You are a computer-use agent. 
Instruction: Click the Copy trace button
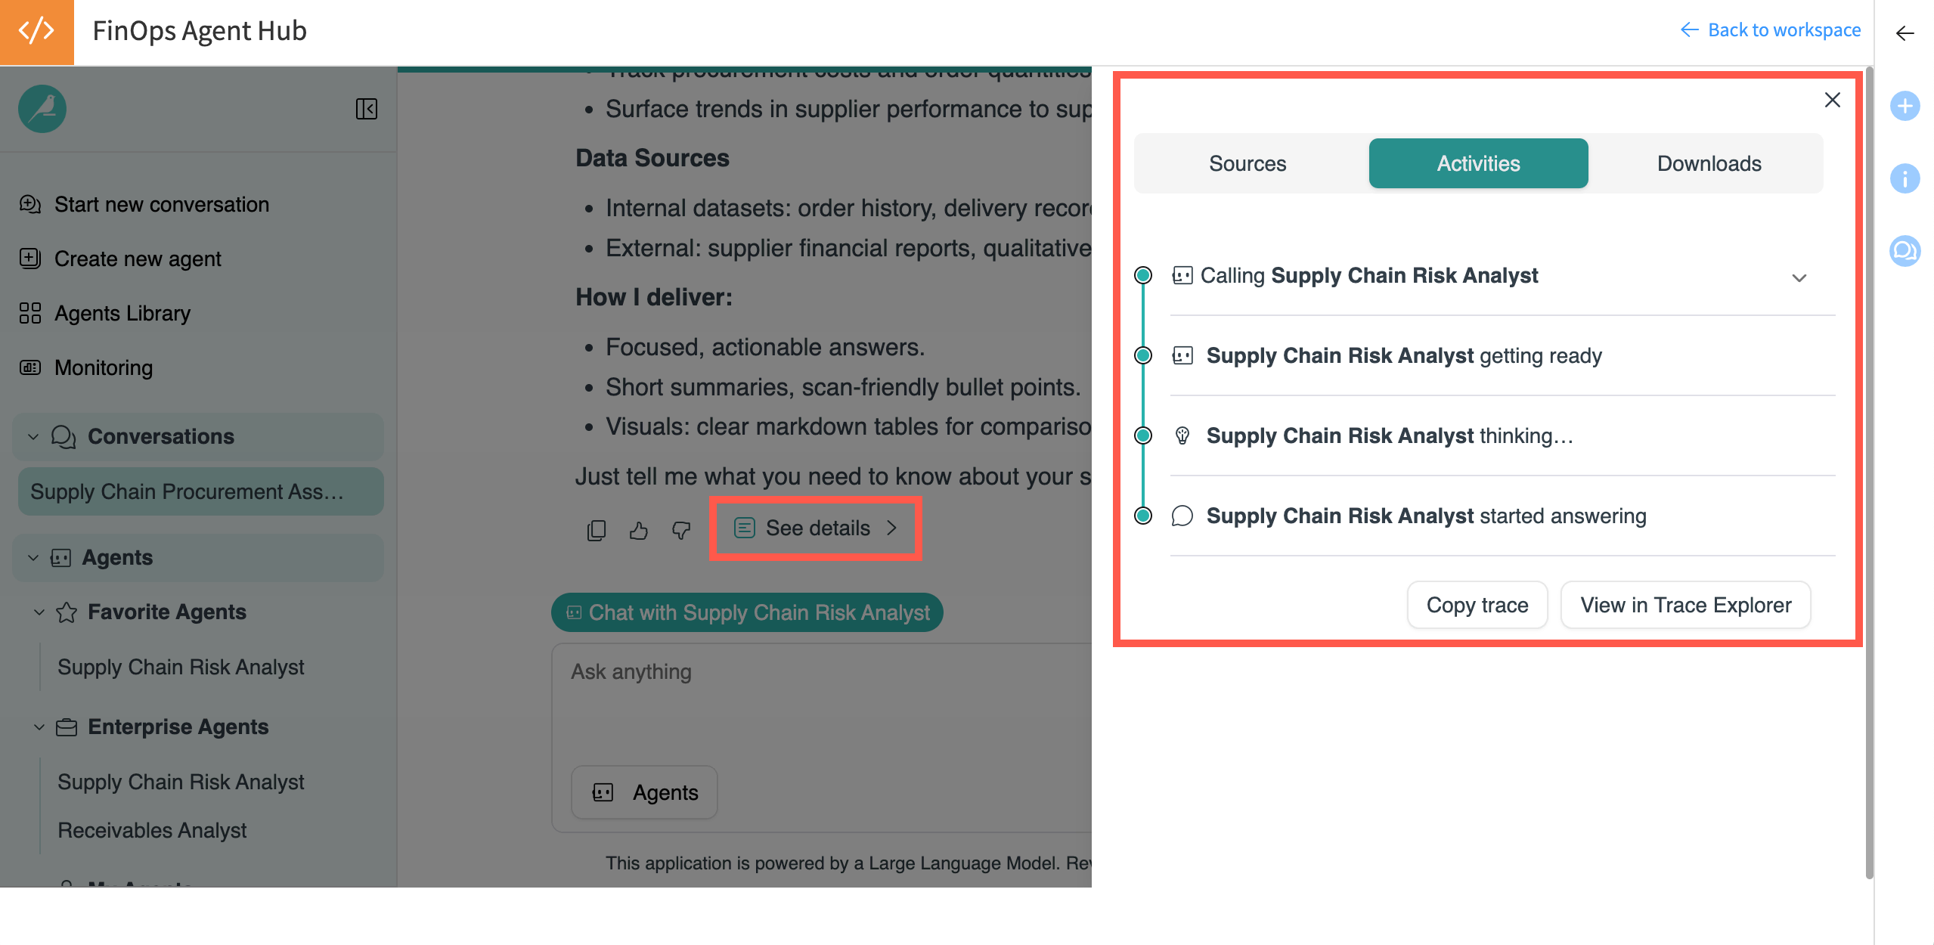point(1477,605)
